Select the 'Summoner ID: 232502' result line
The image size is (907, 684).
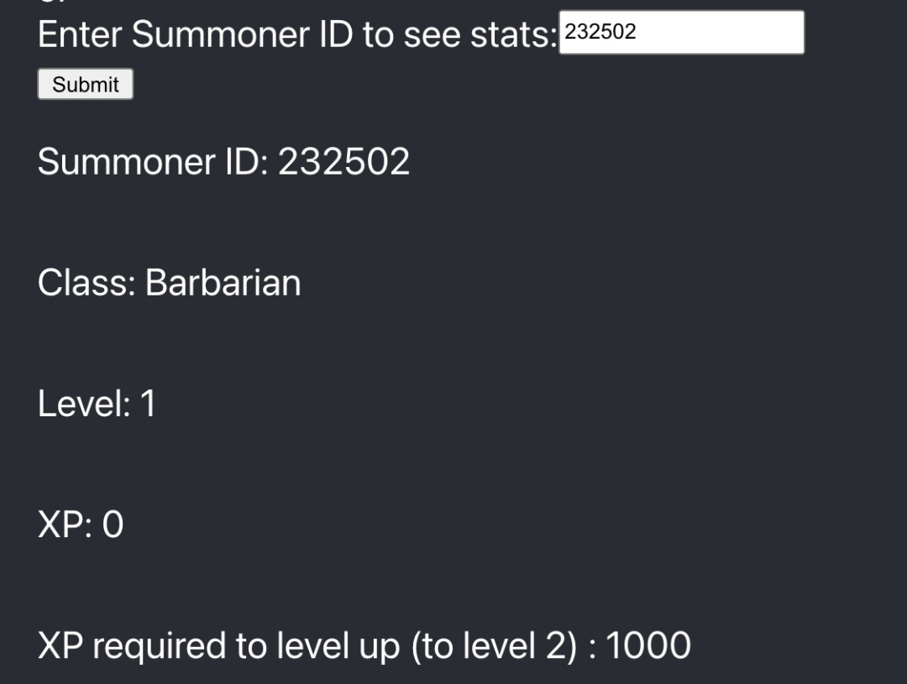point(224,161)
